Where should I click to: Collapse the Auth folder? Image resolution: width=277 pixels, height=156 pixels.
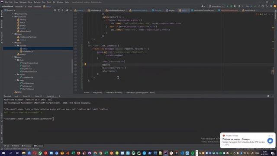tap(16, 60)
